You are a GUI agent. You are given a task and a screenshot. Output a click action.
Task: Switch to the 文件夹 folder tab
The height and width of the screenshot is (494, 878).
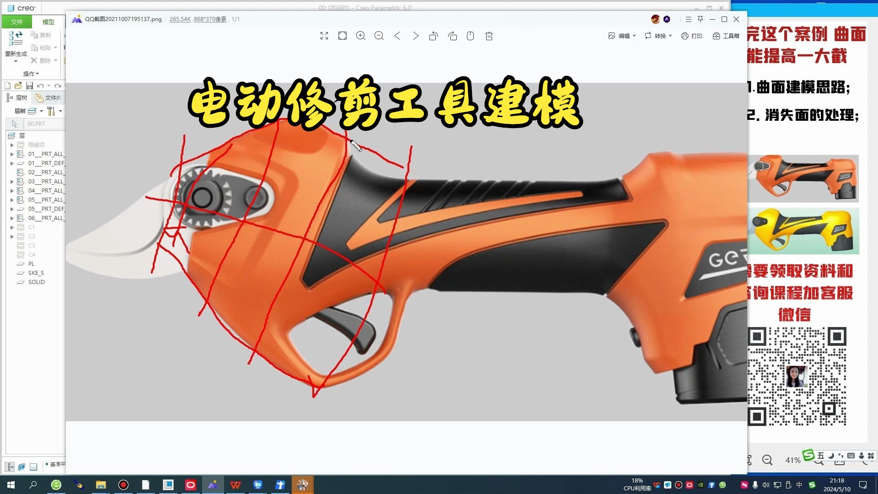pyautogui.click(x=48, y=97)
